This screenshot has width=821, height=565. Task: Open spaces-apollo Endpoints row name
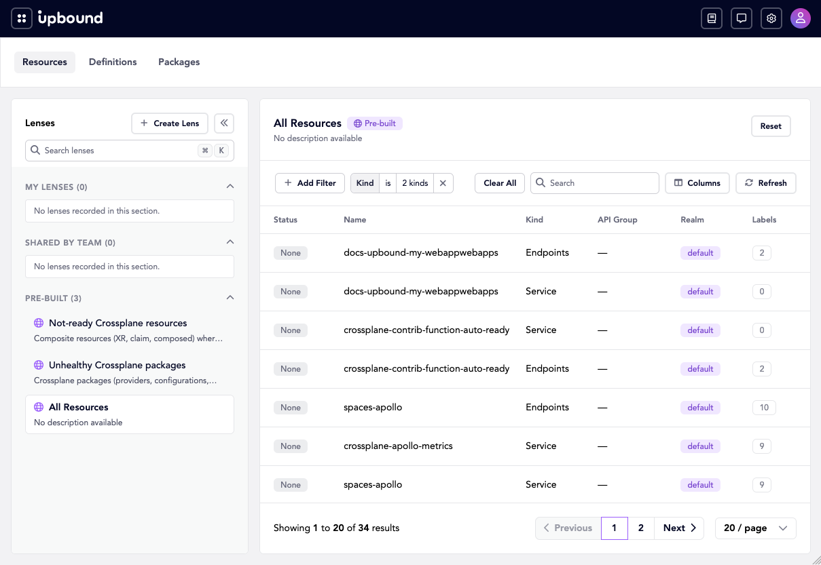[x=373, y=407]
